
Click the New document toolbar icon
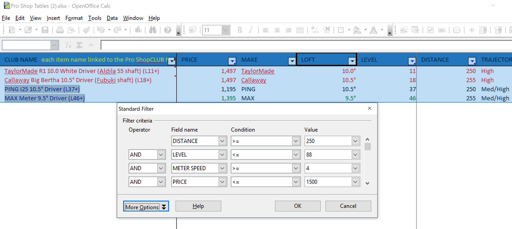point(12,30)
